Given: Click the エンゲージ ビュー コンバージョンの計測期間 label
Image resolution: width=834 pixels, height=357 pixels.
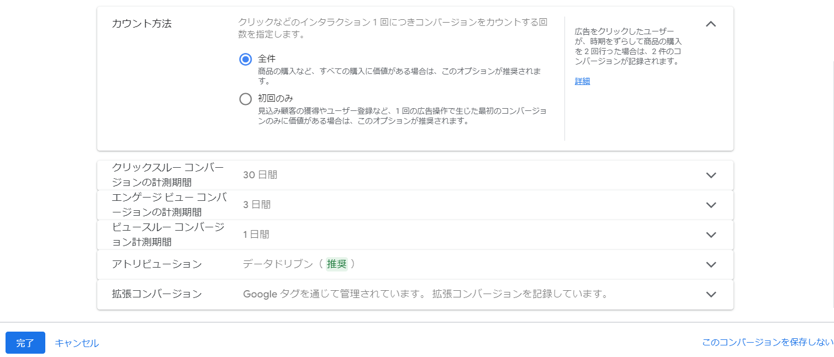Looking at the screenshot, I should tap(169, 205).
